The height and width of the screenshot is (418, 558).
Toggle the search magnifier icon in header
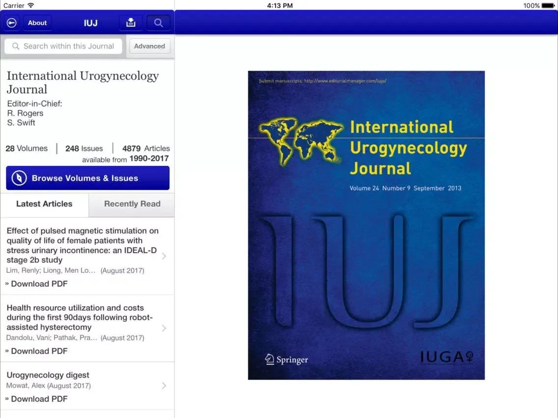pyautogui.click(x=158, y=23)
